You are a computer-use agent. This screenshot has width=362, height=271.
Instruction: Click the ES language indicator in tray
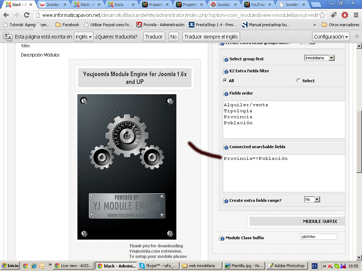(x=314, y=266)
